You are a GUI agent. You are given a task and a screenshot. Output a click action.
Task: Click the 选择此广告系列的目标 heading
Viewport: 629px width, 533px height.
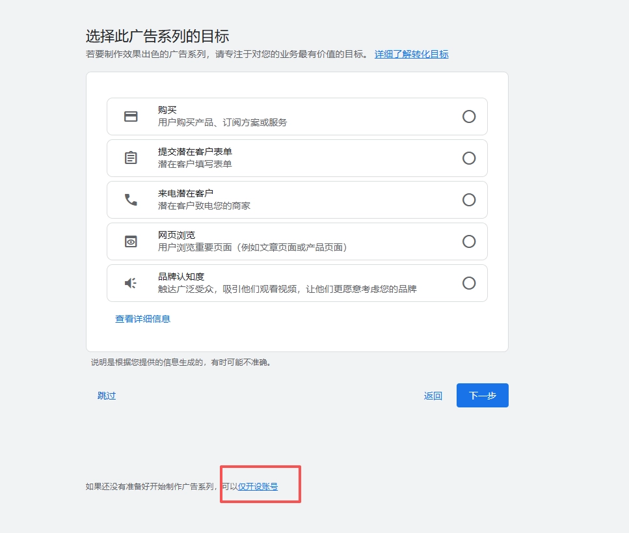(x=157, y=36)
